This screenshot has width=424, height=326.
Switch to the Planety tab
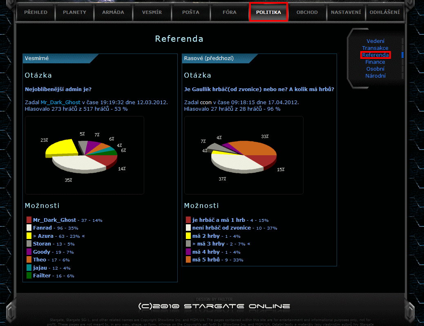click(74, 12)
